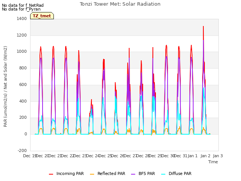Click the orange Reflected PAR legend swatch
The image size is (241, 181).
pyautogui.click(x=92, y=174)
